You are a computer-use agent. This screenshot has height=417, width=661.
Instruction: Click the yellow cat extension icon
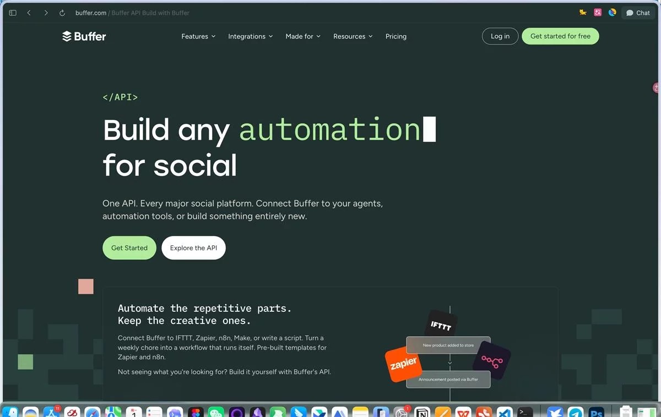pyautogui.click(x=583, y=12)
